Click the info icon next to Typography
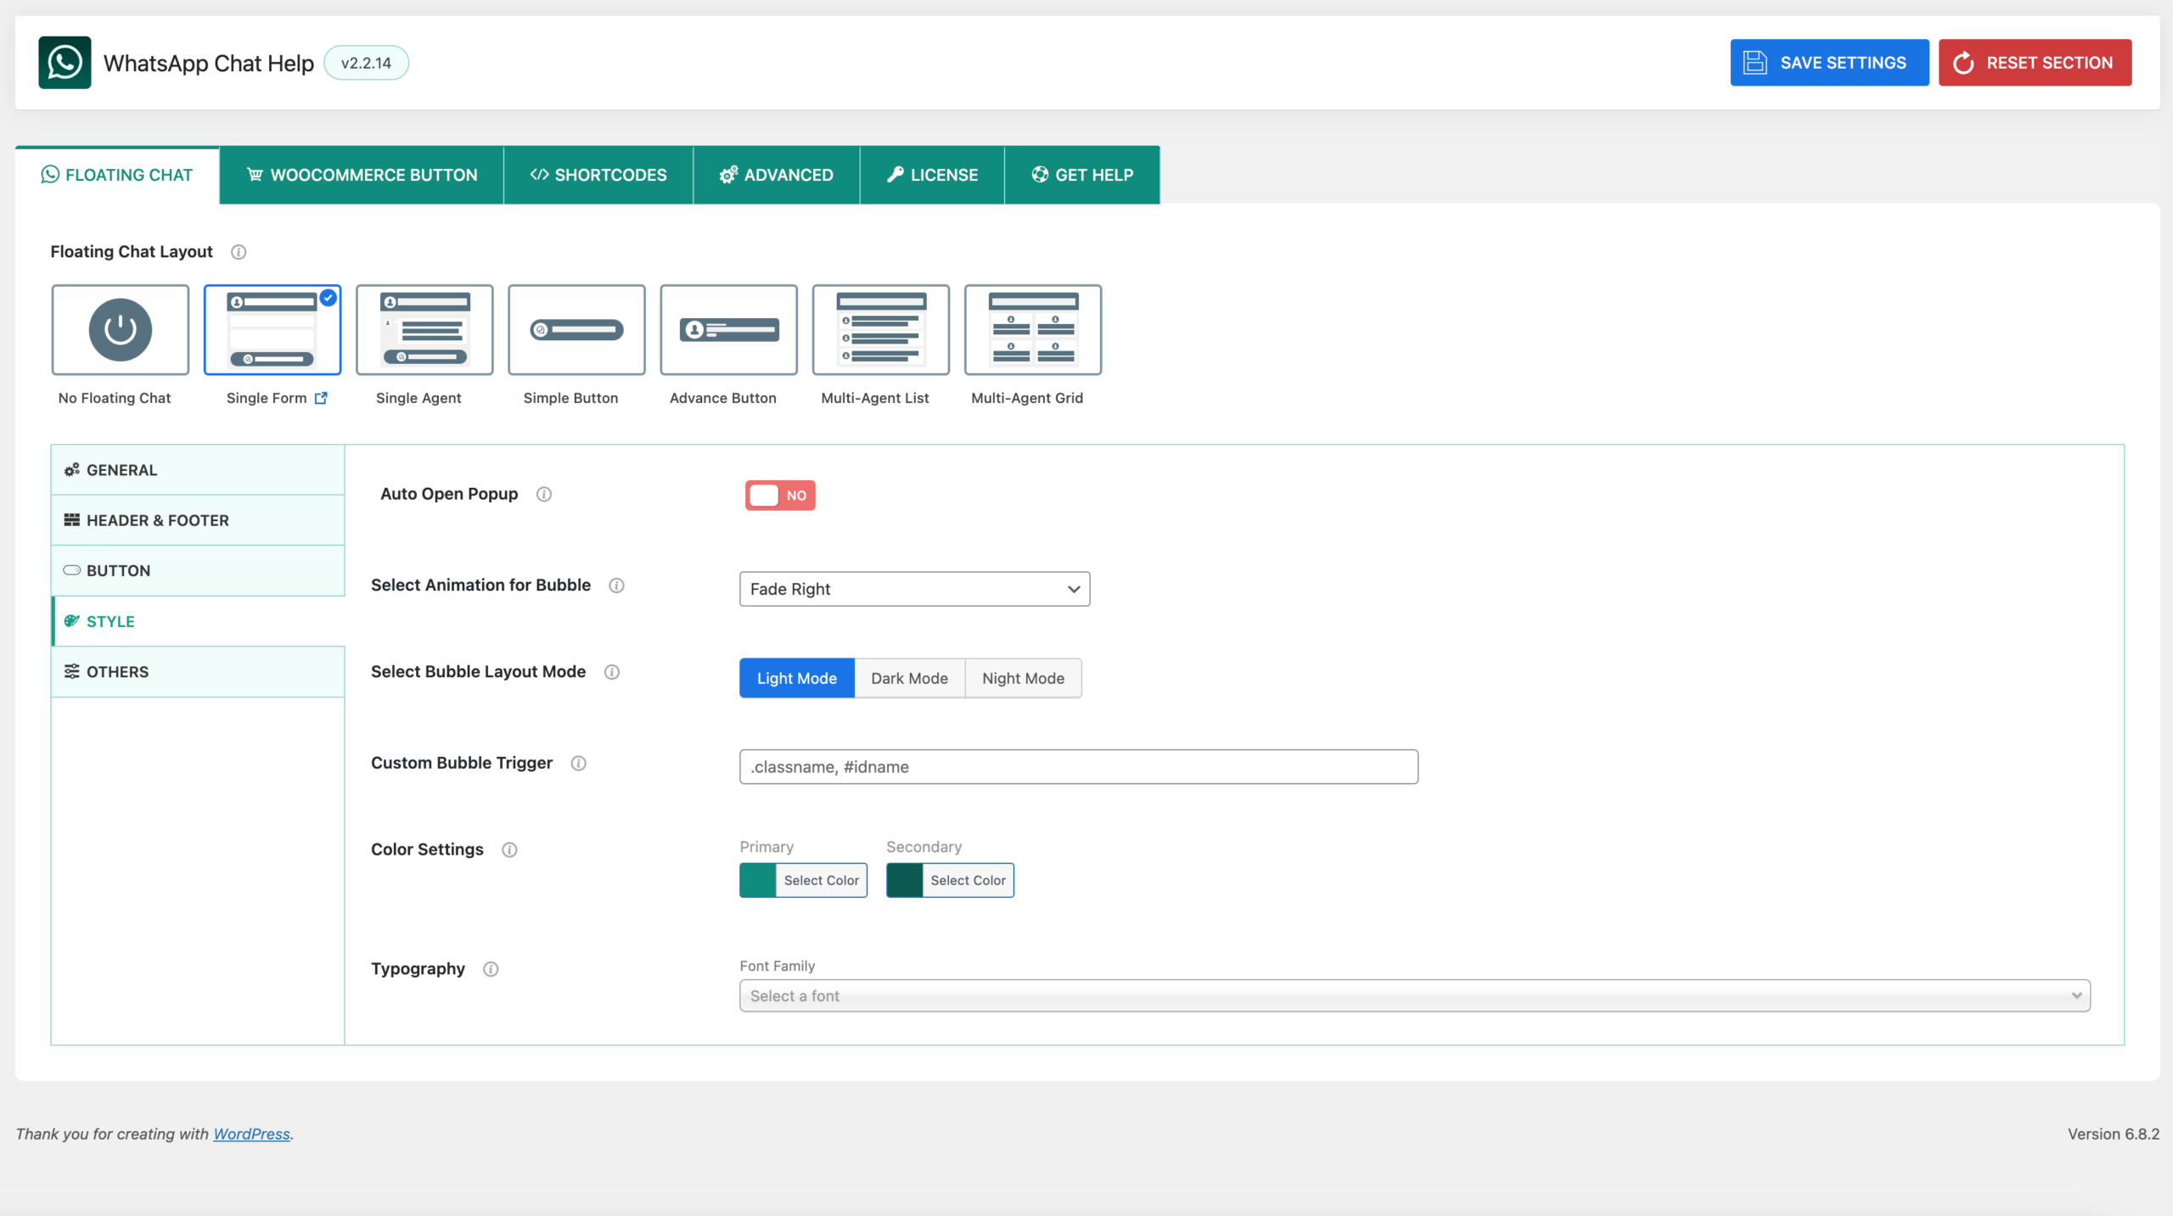 point(491,969)
